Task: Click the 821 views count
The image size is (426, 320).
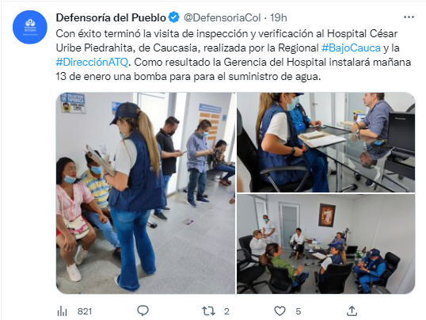Action: coord(85,311)
